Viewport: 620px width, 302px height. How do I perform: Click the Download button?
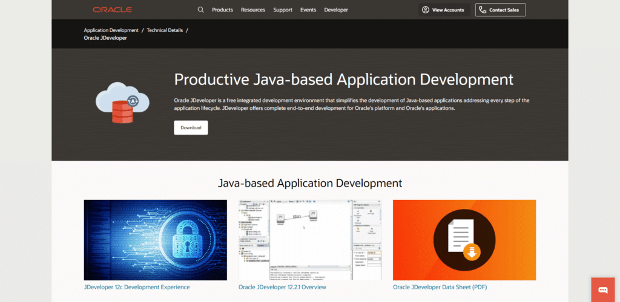191,127
